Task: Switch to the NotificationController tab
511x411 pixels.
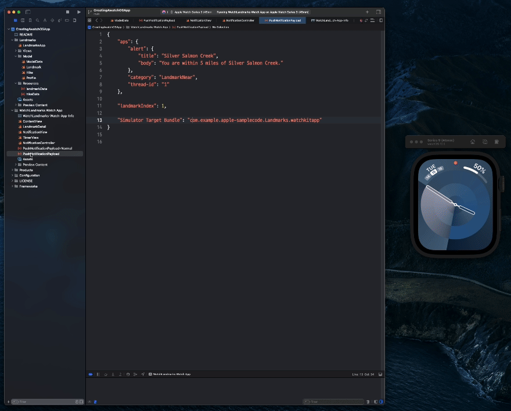Action: click(238, 20)
